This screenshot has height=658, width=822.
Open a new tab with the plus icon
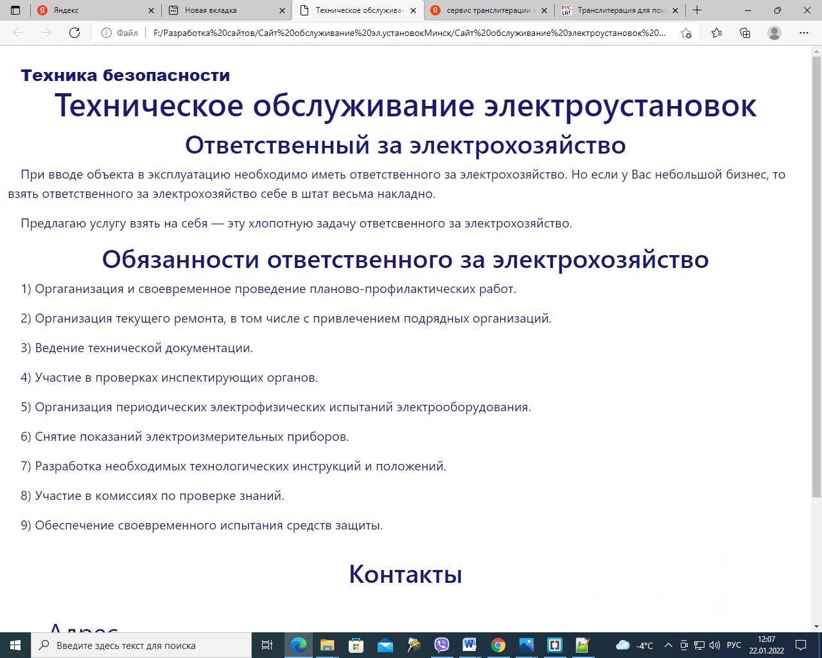point(697,10)
